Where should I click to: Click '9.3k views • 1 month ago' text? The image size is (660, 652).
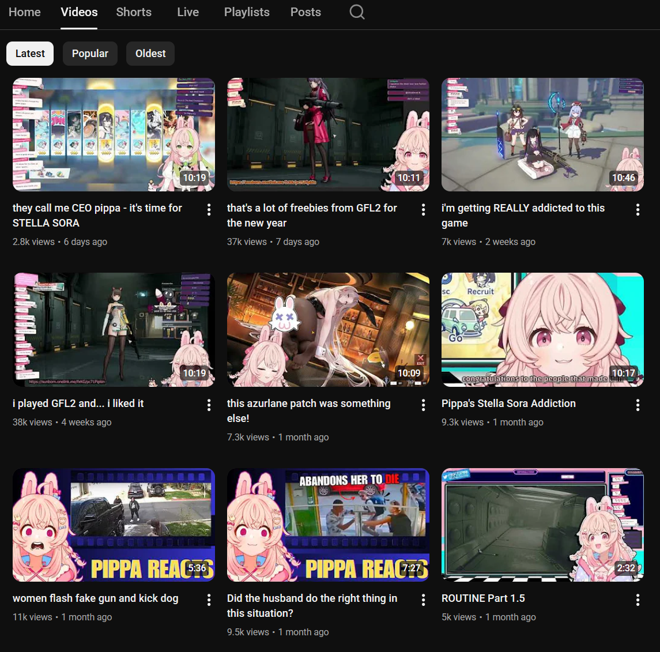(x=492, y=422)
